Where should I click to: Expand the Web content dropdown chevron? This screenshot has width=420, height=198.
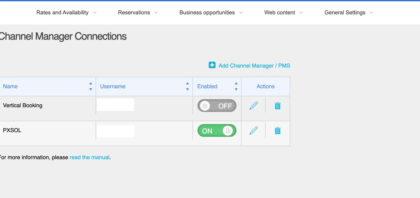(301, 13)
